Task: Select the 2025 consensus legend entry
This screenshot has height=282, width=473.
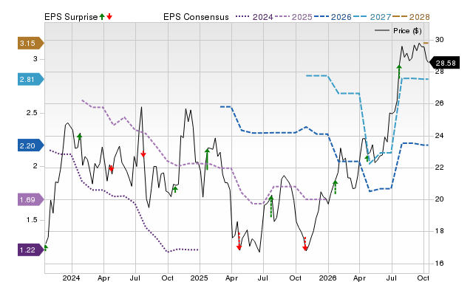Action: click(293, 17)
